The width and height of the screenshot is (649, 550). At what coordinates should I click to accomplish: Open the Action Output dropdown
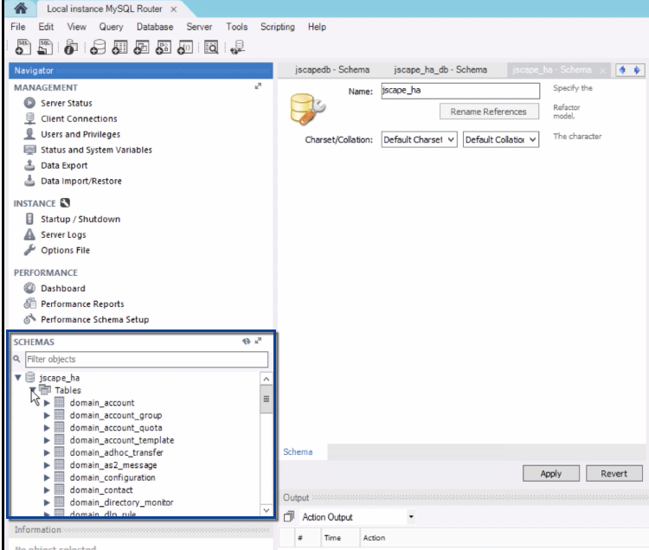pos(411,517)
